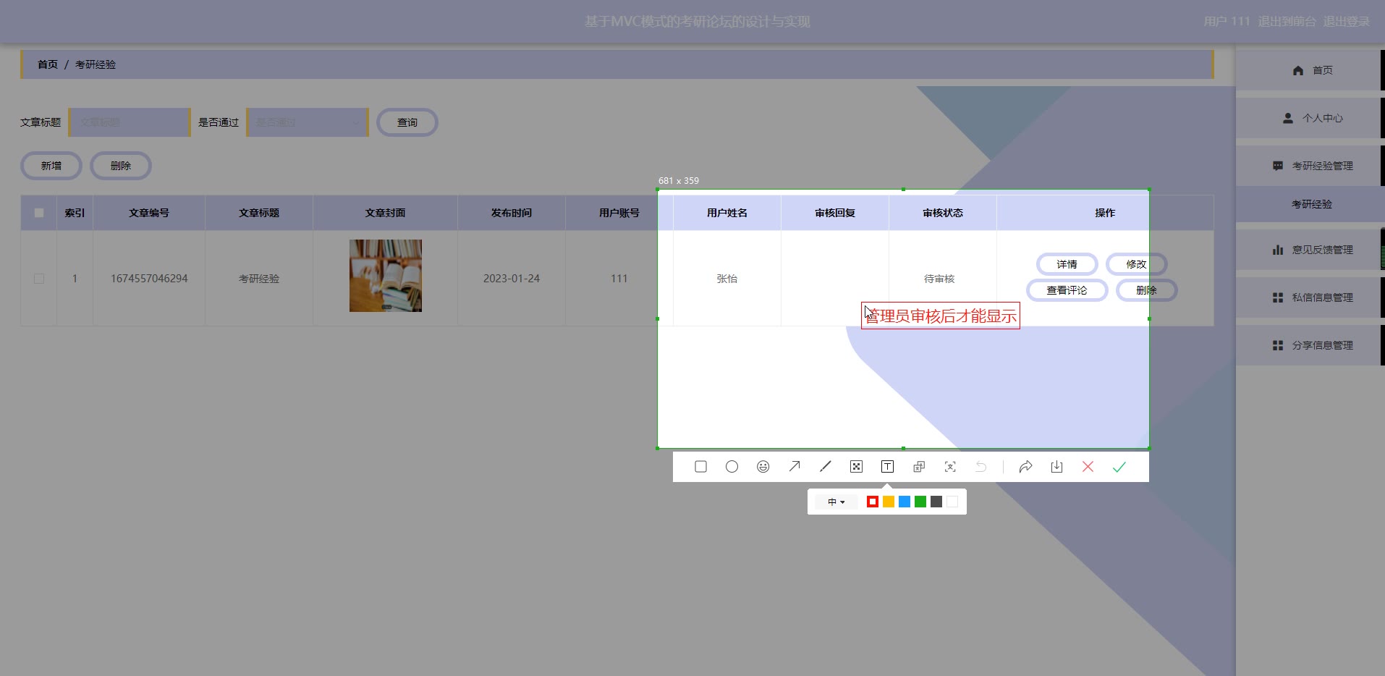Screen dimensions: 1385x676
Task: Click the translate screenshot icon
Action: 919,467
